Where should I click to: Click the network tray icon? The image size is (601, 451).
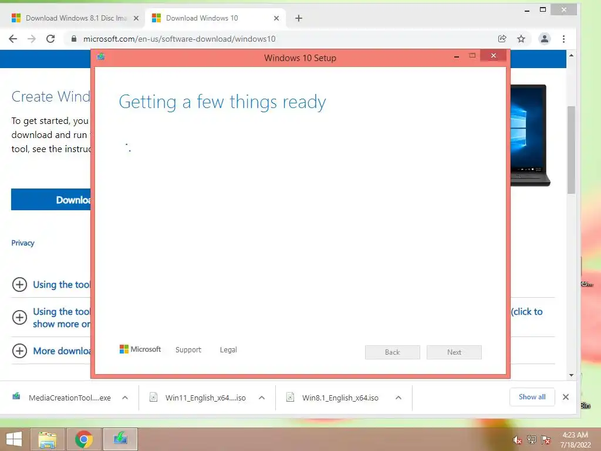(x=532, y=440)
